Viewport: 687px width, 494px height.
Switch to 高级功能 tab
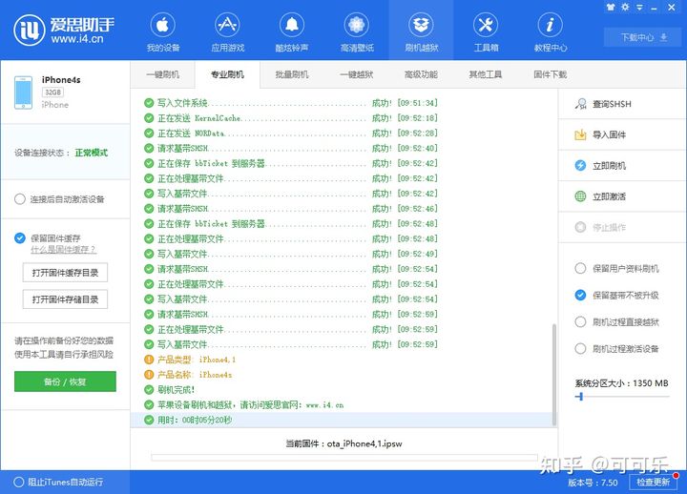(x=420, y=74)
